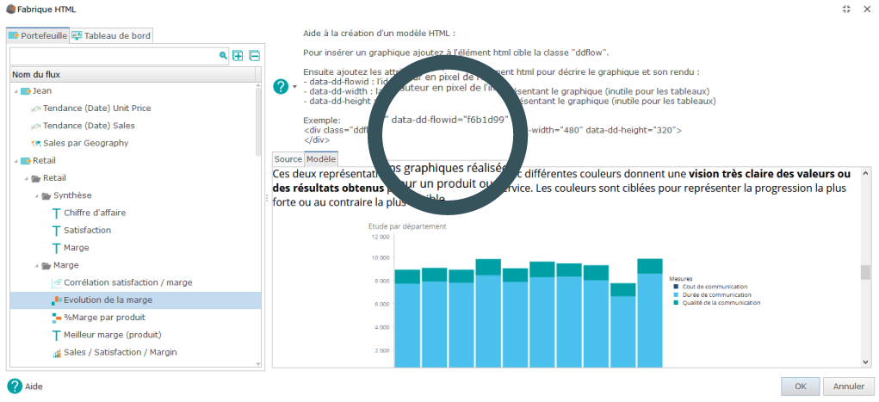Click the text icon of Chiffre d'affaire
Screen dimensions: 879x402
(x=56, y=213)
